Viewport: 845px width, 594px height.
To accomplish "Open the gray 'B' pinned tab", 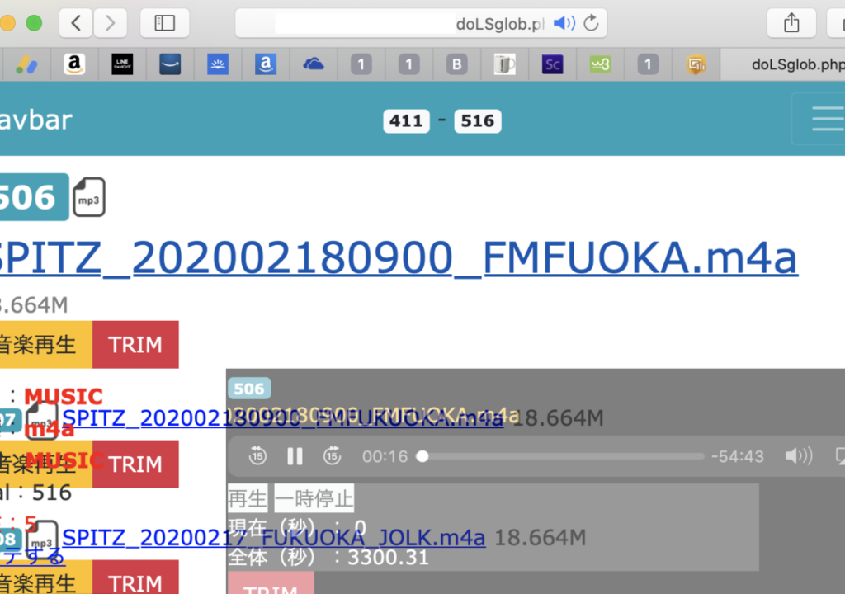I will pyautogui.click(x=457, y=64).
